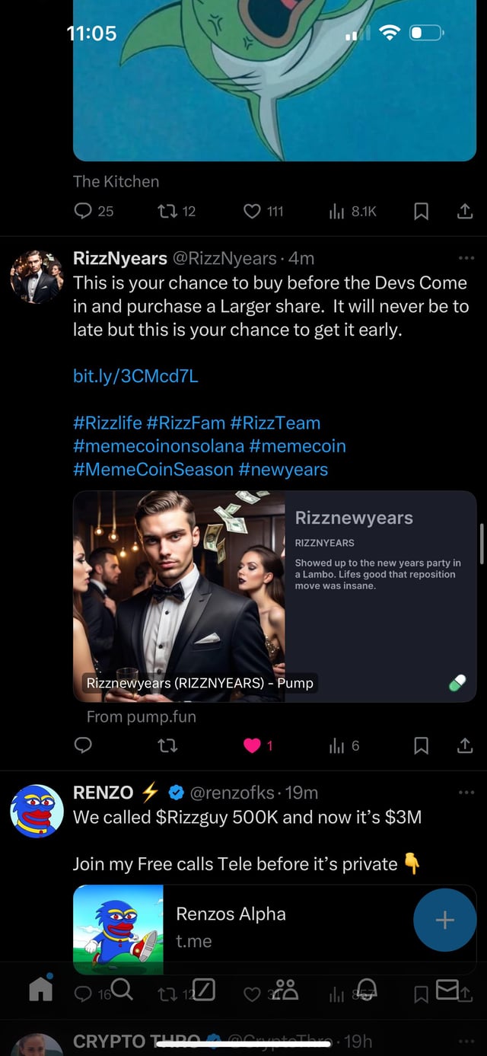
Task: Open more options for RizzNyears post
Action: pos(466,259)
